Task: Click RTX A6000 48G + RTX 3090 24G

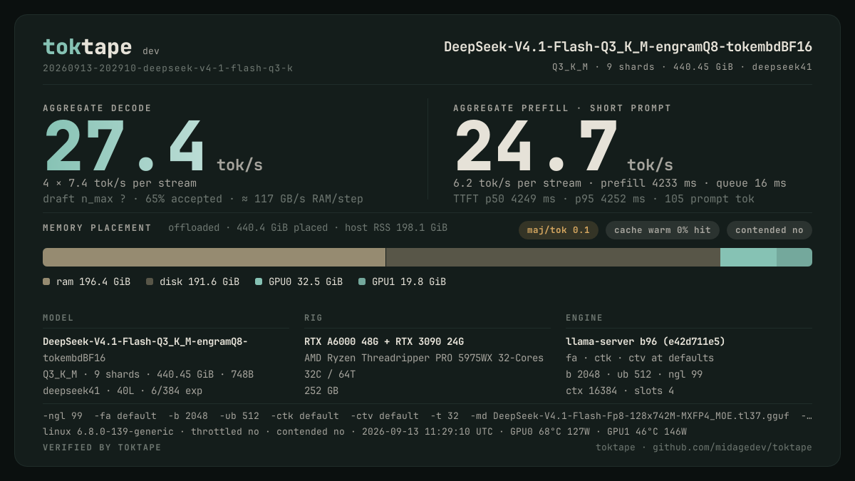Action: (384, 342)
